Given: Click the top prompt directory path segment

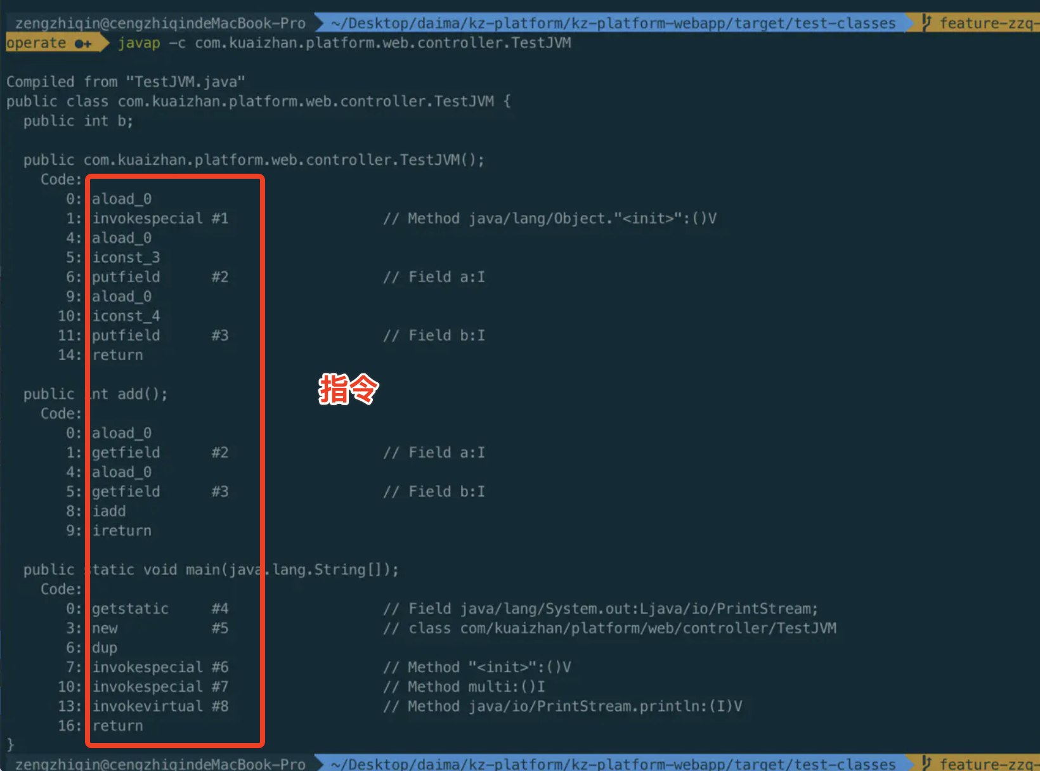Looking at the screenshot, I should pyautogui.click(x=613, y=23).
